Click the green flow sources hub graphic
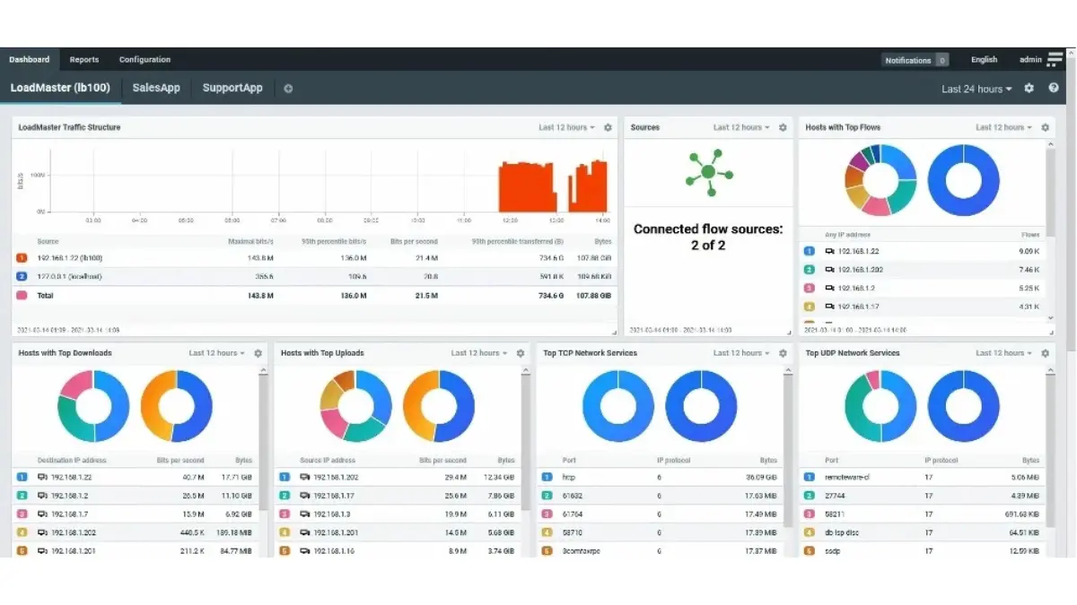The image size is (1077, 605). click(708, 172)
